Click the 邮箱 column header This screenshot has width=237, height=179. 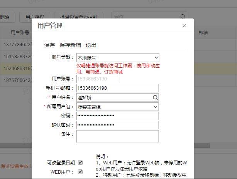point(203,32)
